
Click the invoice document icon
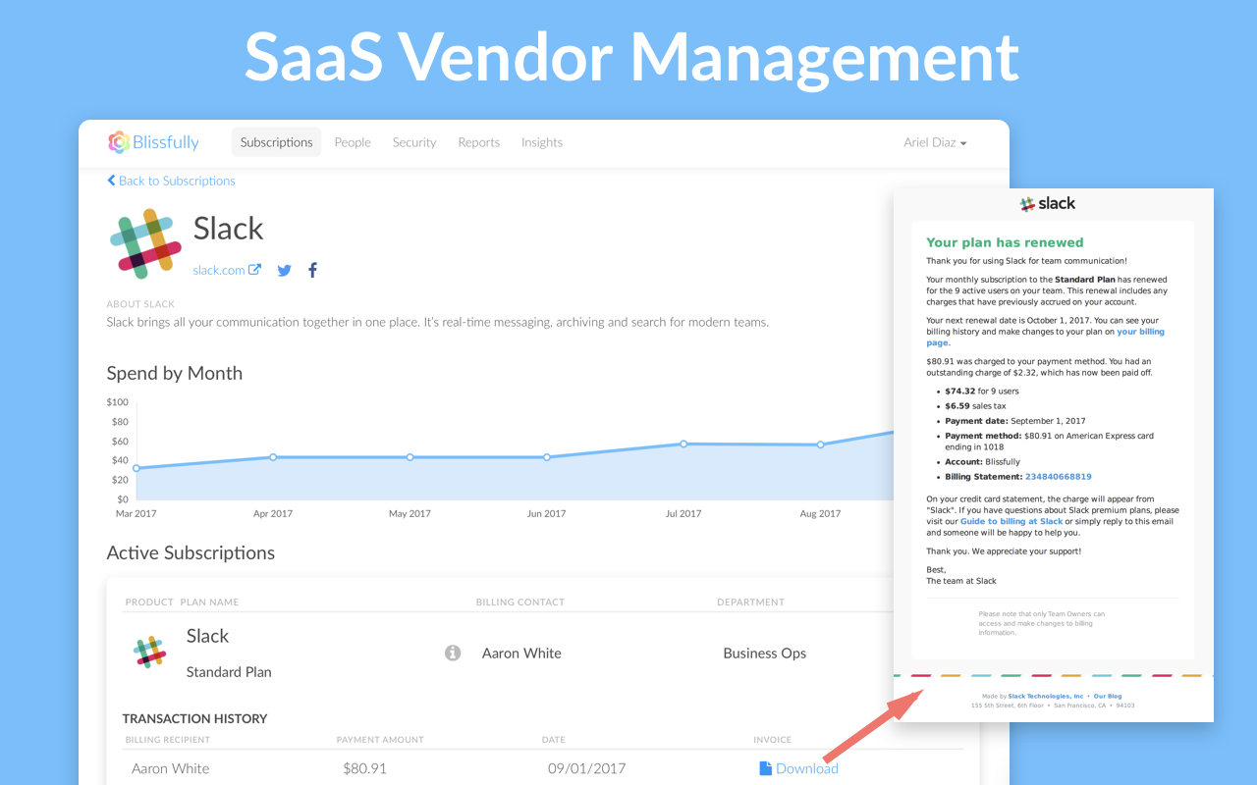[x=766, y=768]
